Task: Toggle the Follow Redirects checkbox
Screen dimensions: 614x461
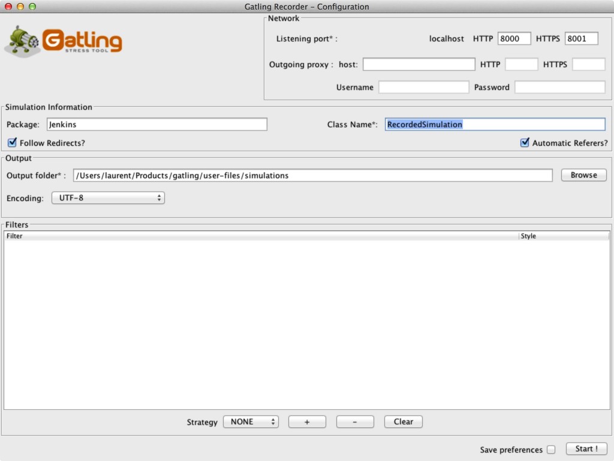Action: click(x=12, y=142)
